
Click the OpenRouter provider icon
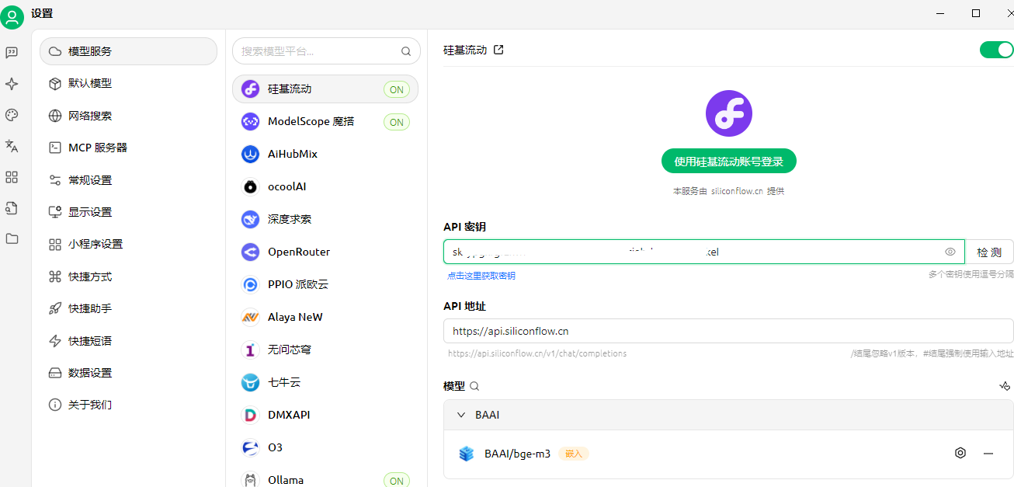coord(250,252)
